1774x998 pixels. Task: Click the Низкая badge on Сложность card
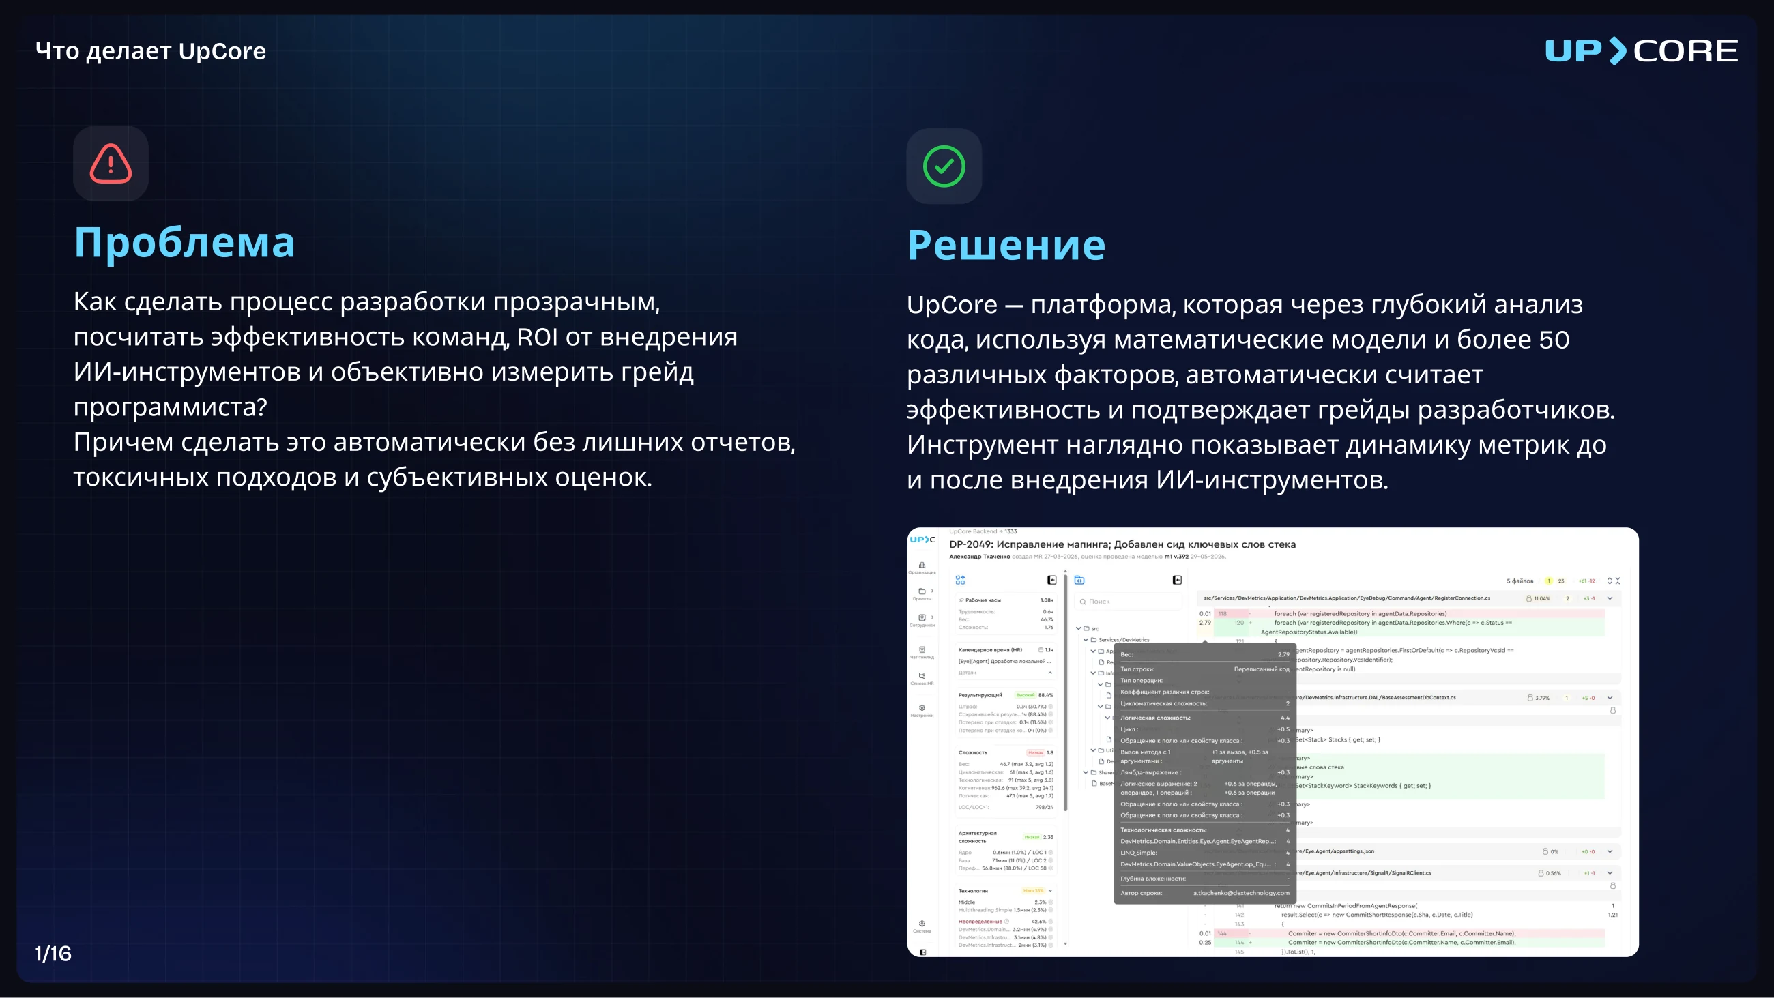click(1035, 753)
